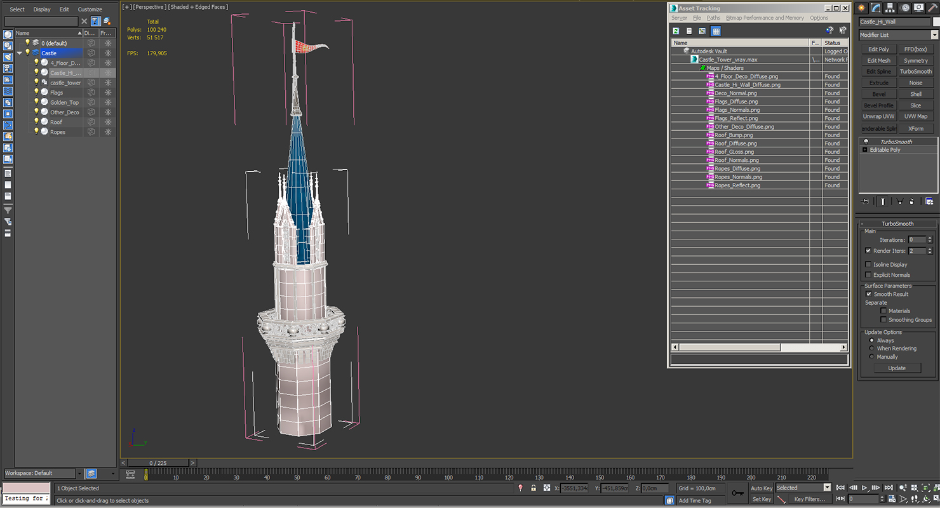The image size is (940, 508).
Task: Increase the Iterations spinner value
Action: coord(930,238)
